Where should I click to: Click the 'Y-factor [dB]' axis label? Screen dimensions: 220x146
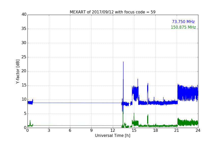click(18, 71)
